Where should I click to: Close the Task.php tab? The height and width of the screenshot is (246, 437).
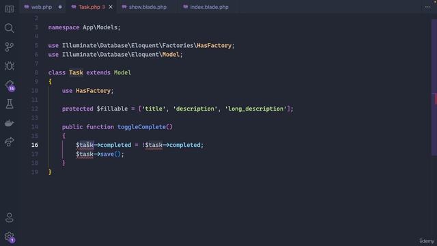coord(111,8)
